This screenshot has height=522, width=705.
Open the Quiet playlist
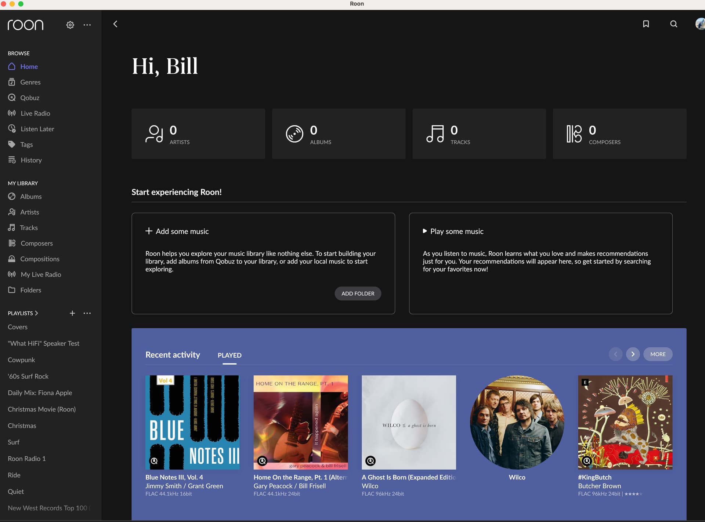point(16,492)
